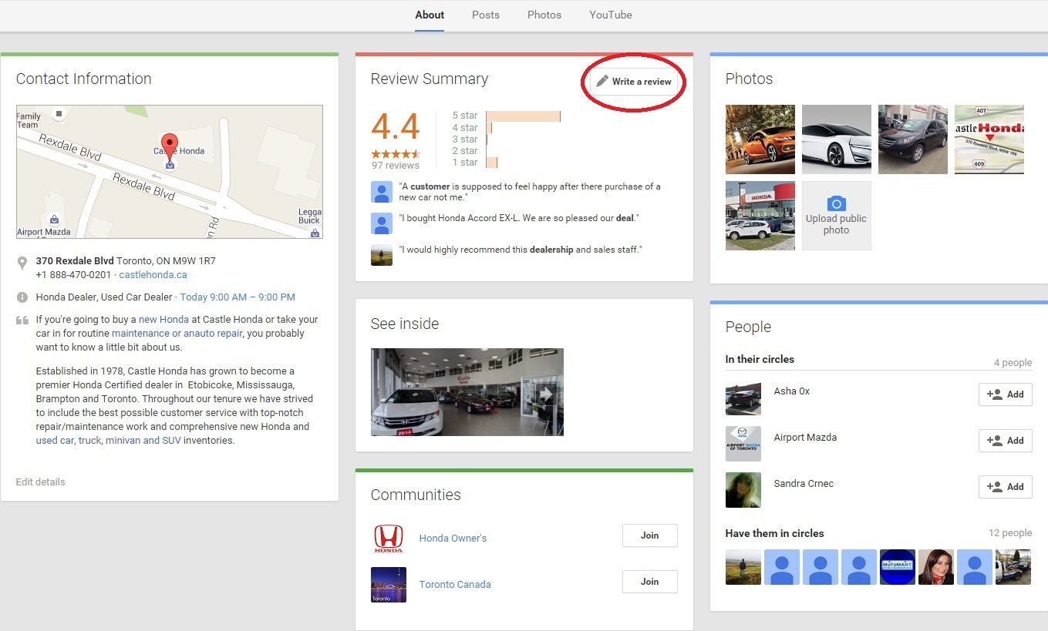The image size is (1048, 631).
Task: Open the castlehonda.ca website link
Action: click(x=153, y=275)
